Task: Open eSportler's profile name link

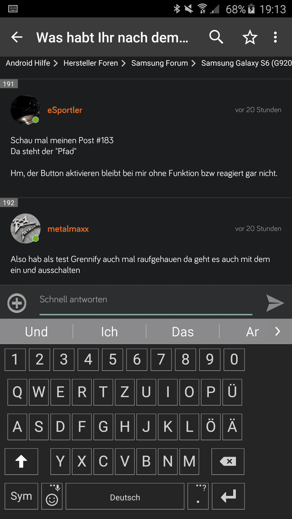Action: coord(65,110)
